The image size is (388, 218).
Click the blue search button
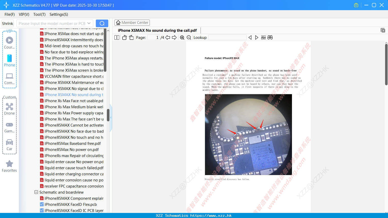[102, 23]
